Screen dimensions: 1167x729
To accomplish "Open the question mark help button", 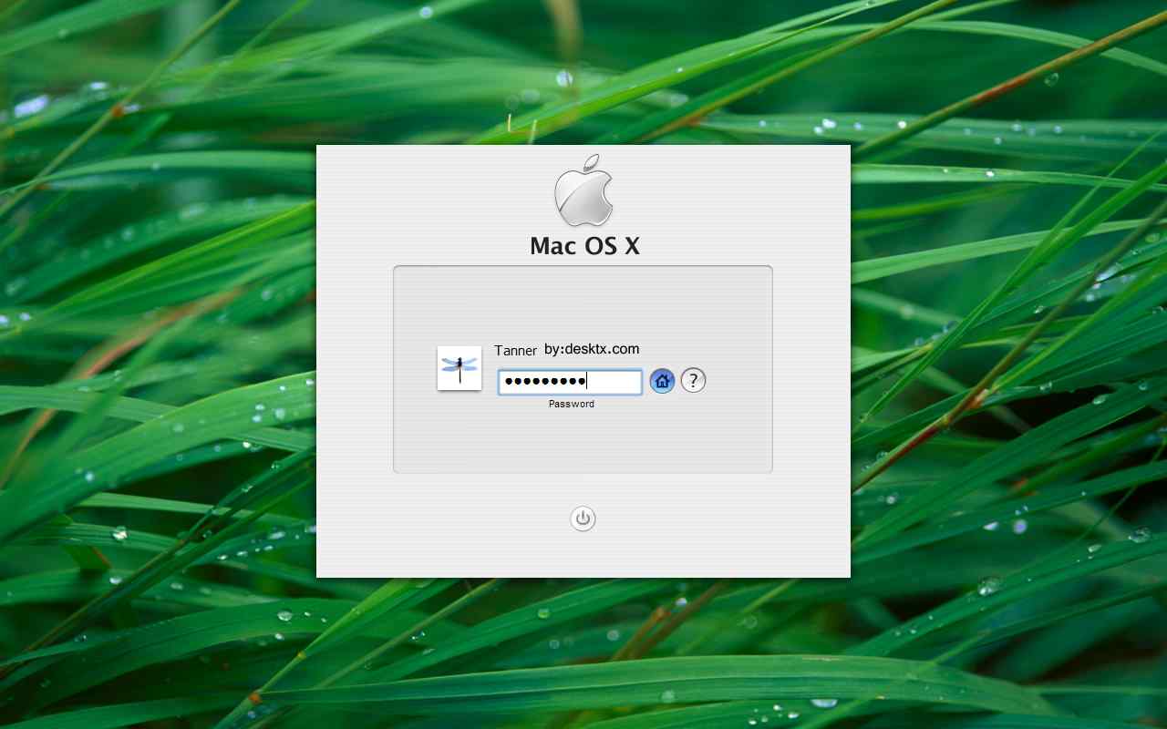I will click(694, 380).
